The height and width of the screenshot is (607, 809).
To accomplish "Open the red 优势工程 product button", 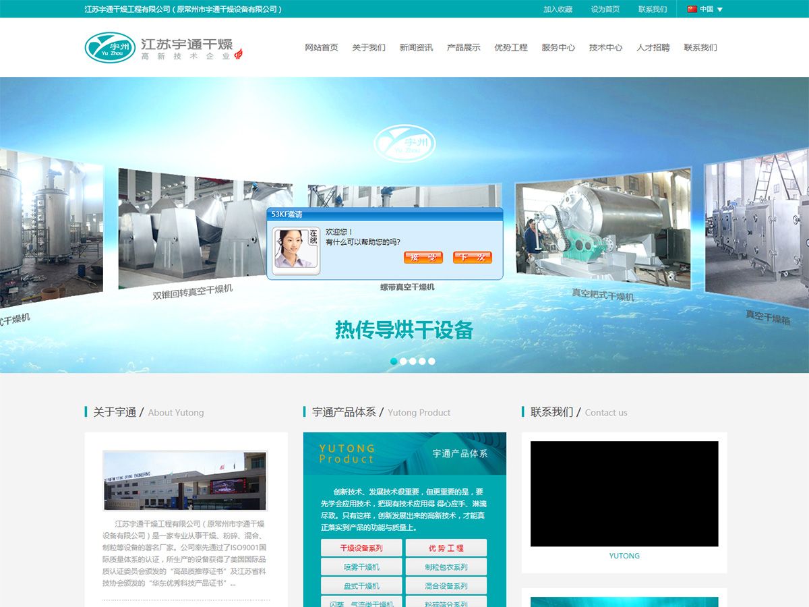I will point(446,548).
